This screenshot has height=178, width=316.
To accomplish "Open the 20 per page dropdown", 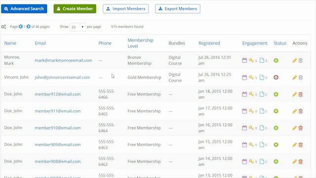I will click(x=78, y=27).
